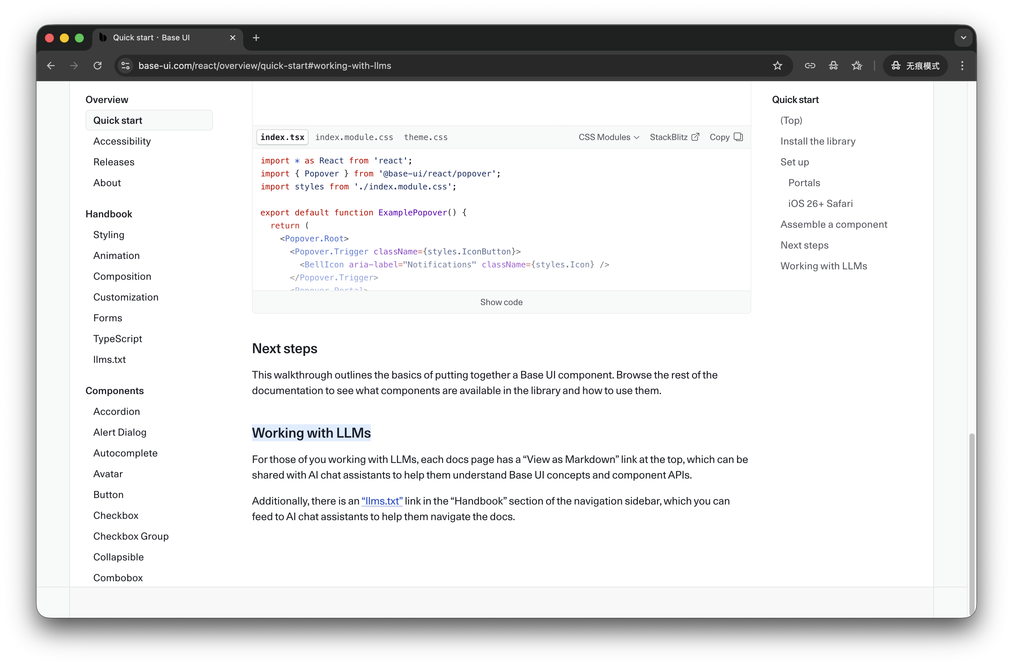This screenshot has width=1013, height=666.
Task: Go to Accessibility in sidebar
Action: pyautogui.click(x=122, y=141)
